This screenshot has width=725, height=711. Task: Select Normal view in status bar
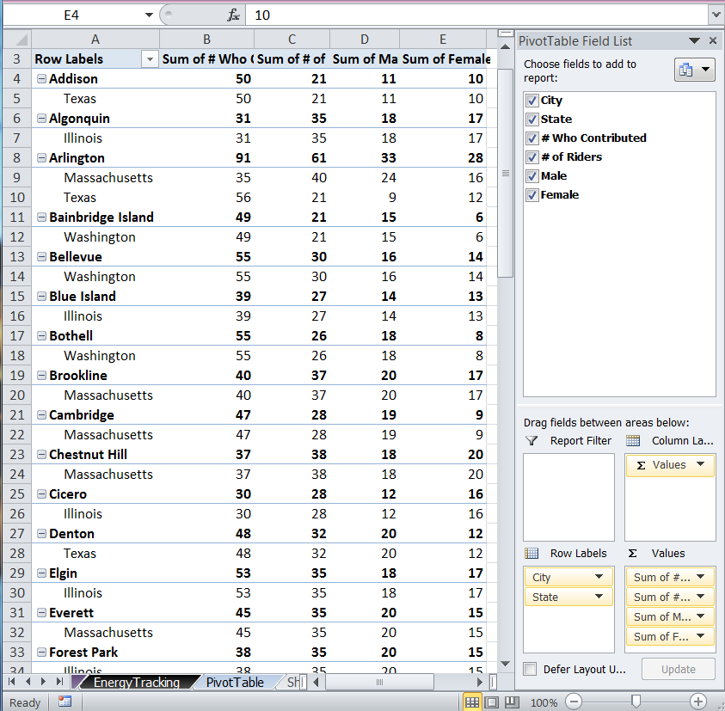pos(472,702)
